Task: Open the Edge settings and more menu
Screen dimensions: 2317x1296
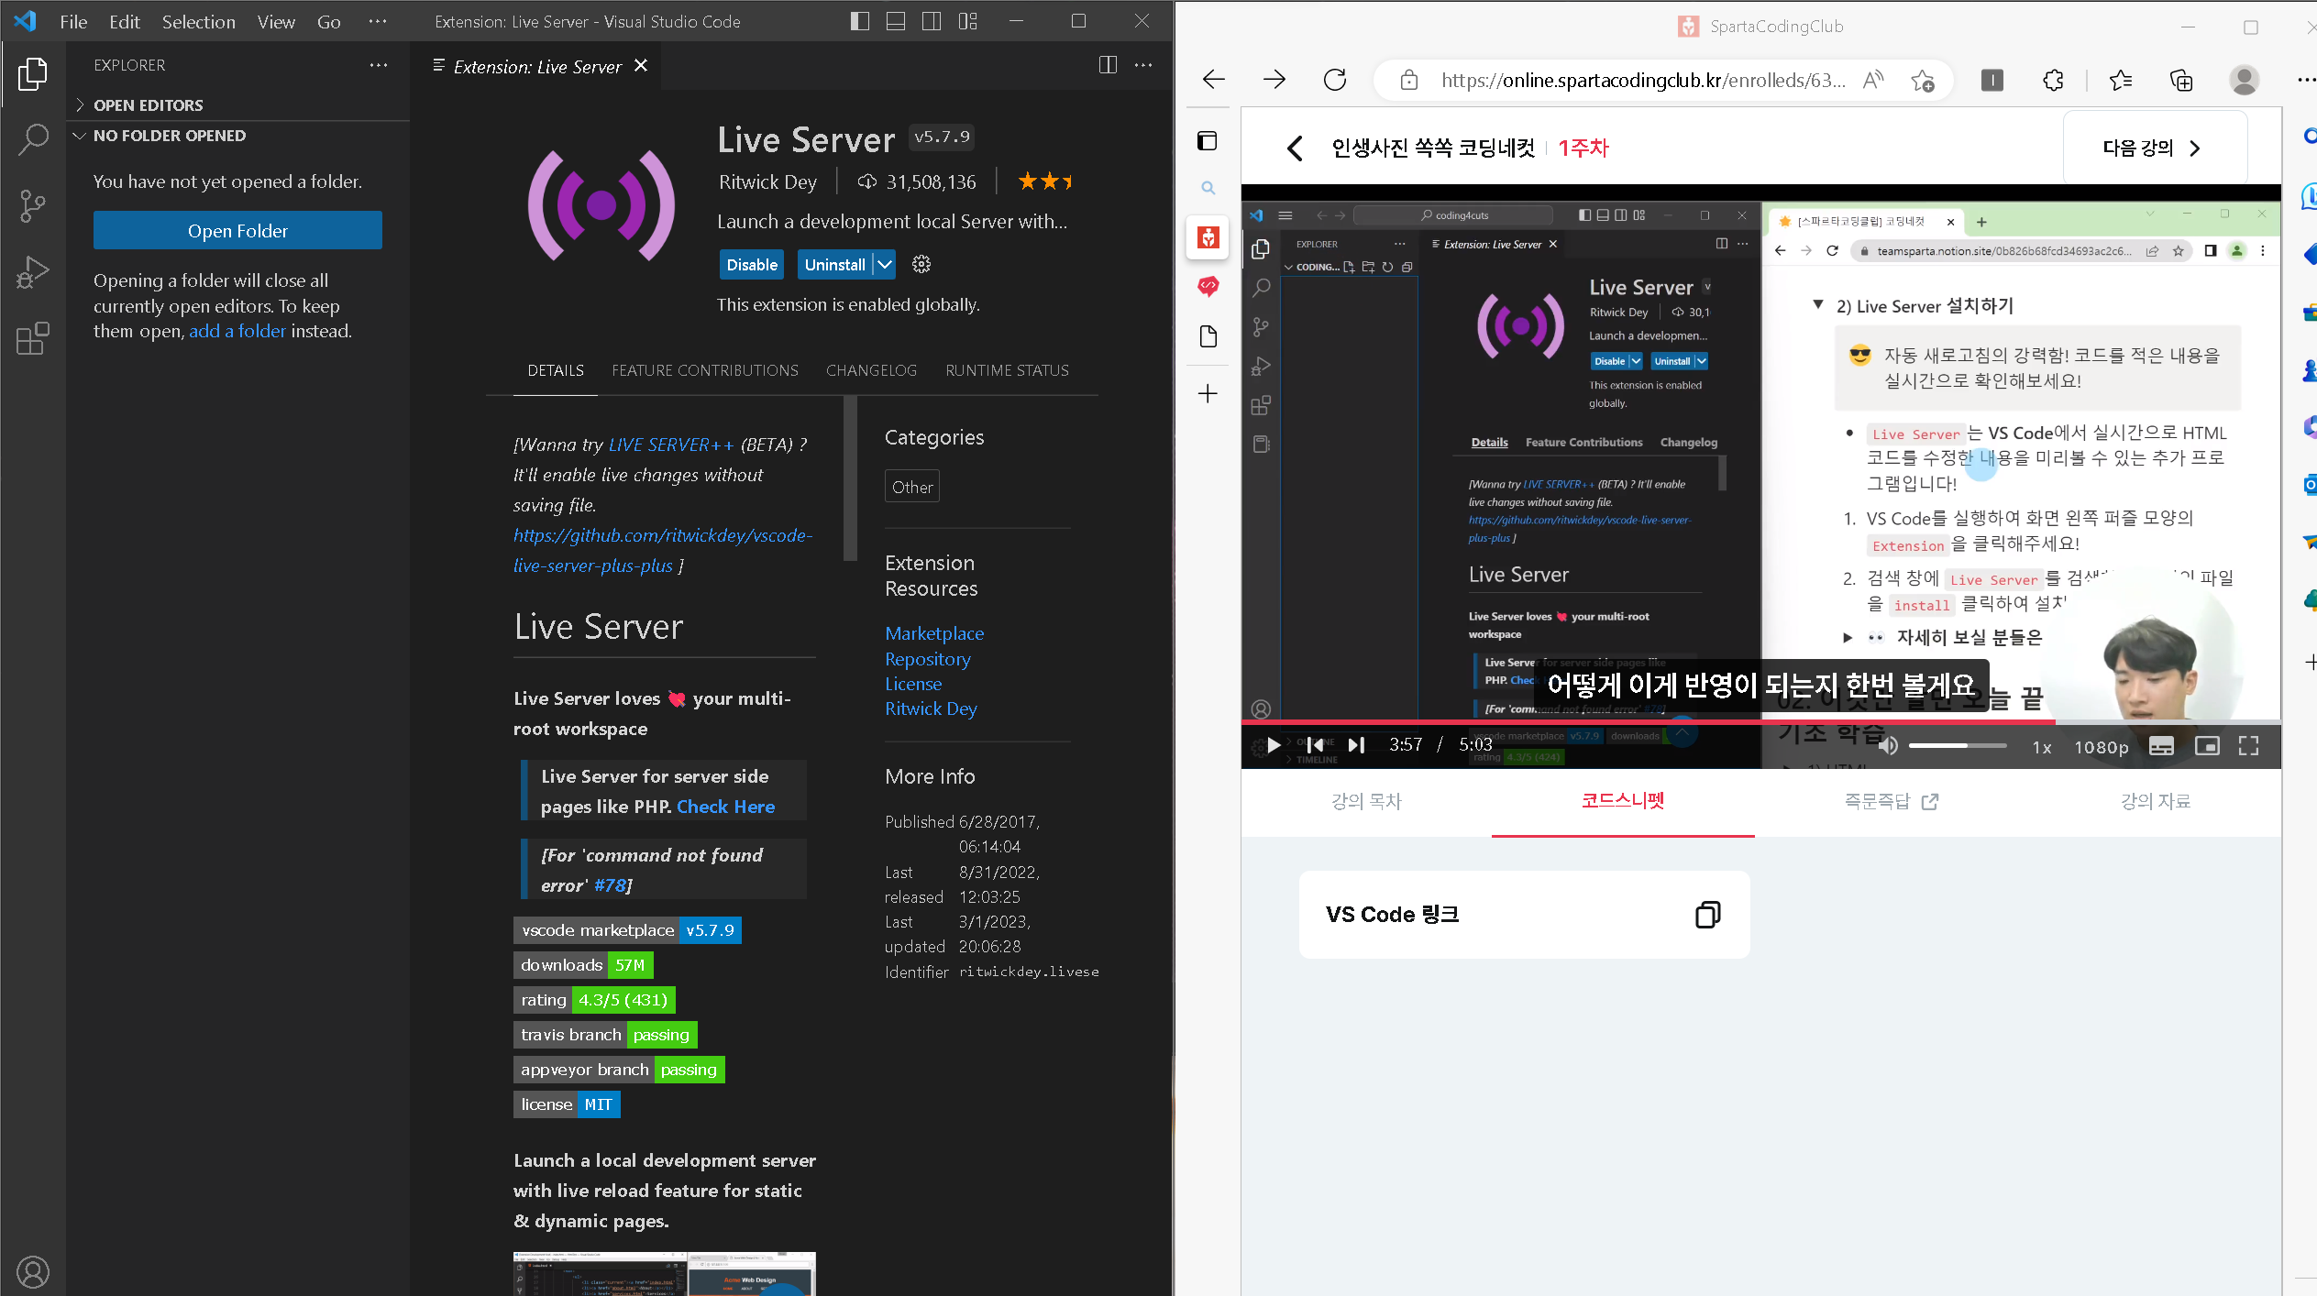Action: click(x=2306, y=81)
